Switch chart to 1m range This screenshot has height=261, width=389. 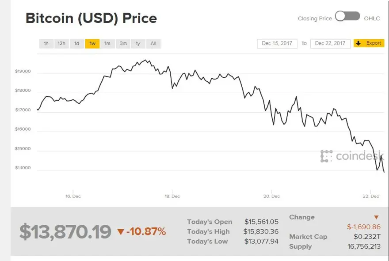(x=107, y=44)
